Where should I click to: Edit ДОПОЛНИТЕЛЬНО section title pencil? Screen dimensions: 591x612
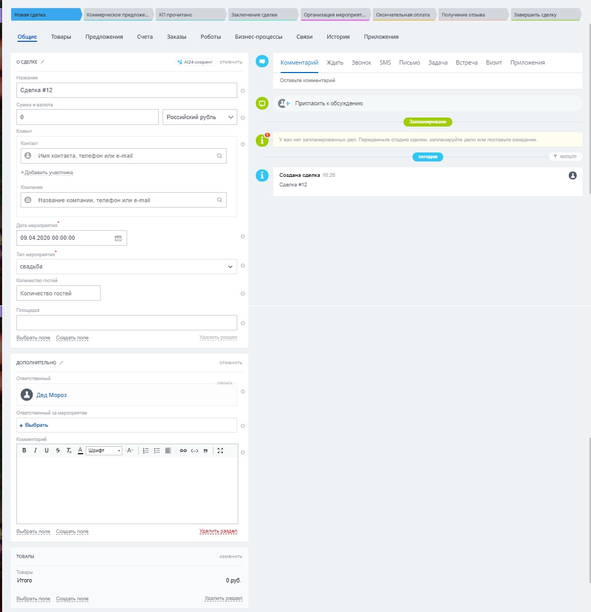(61, 363)
